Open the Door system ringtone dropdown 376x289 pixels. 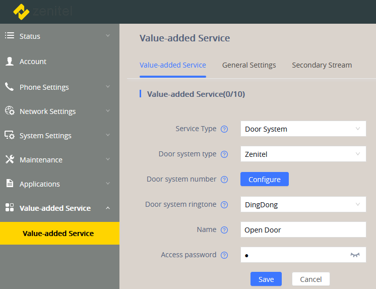point(303,205)
